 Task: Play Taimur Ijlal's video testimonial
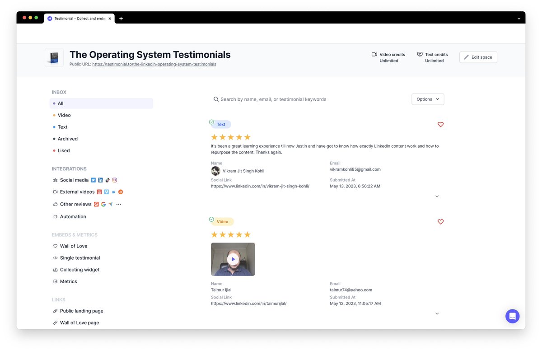233,259
